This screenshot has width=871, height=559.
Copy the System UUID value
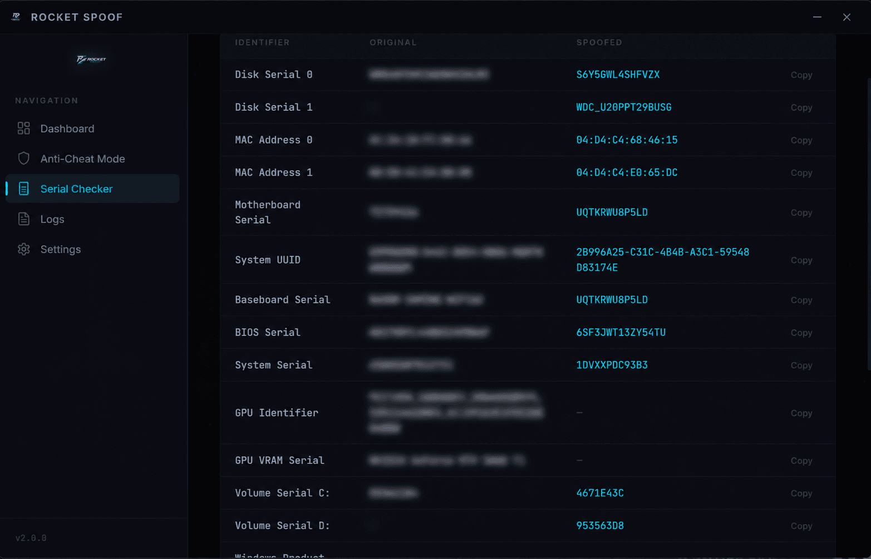click(801, 260)
